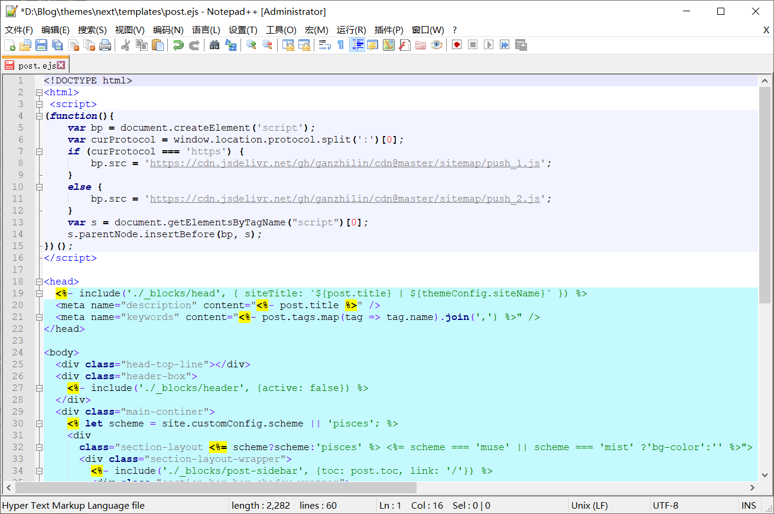
Task: Open the 编码(N) menu
Action: click(x=168, y=30)
